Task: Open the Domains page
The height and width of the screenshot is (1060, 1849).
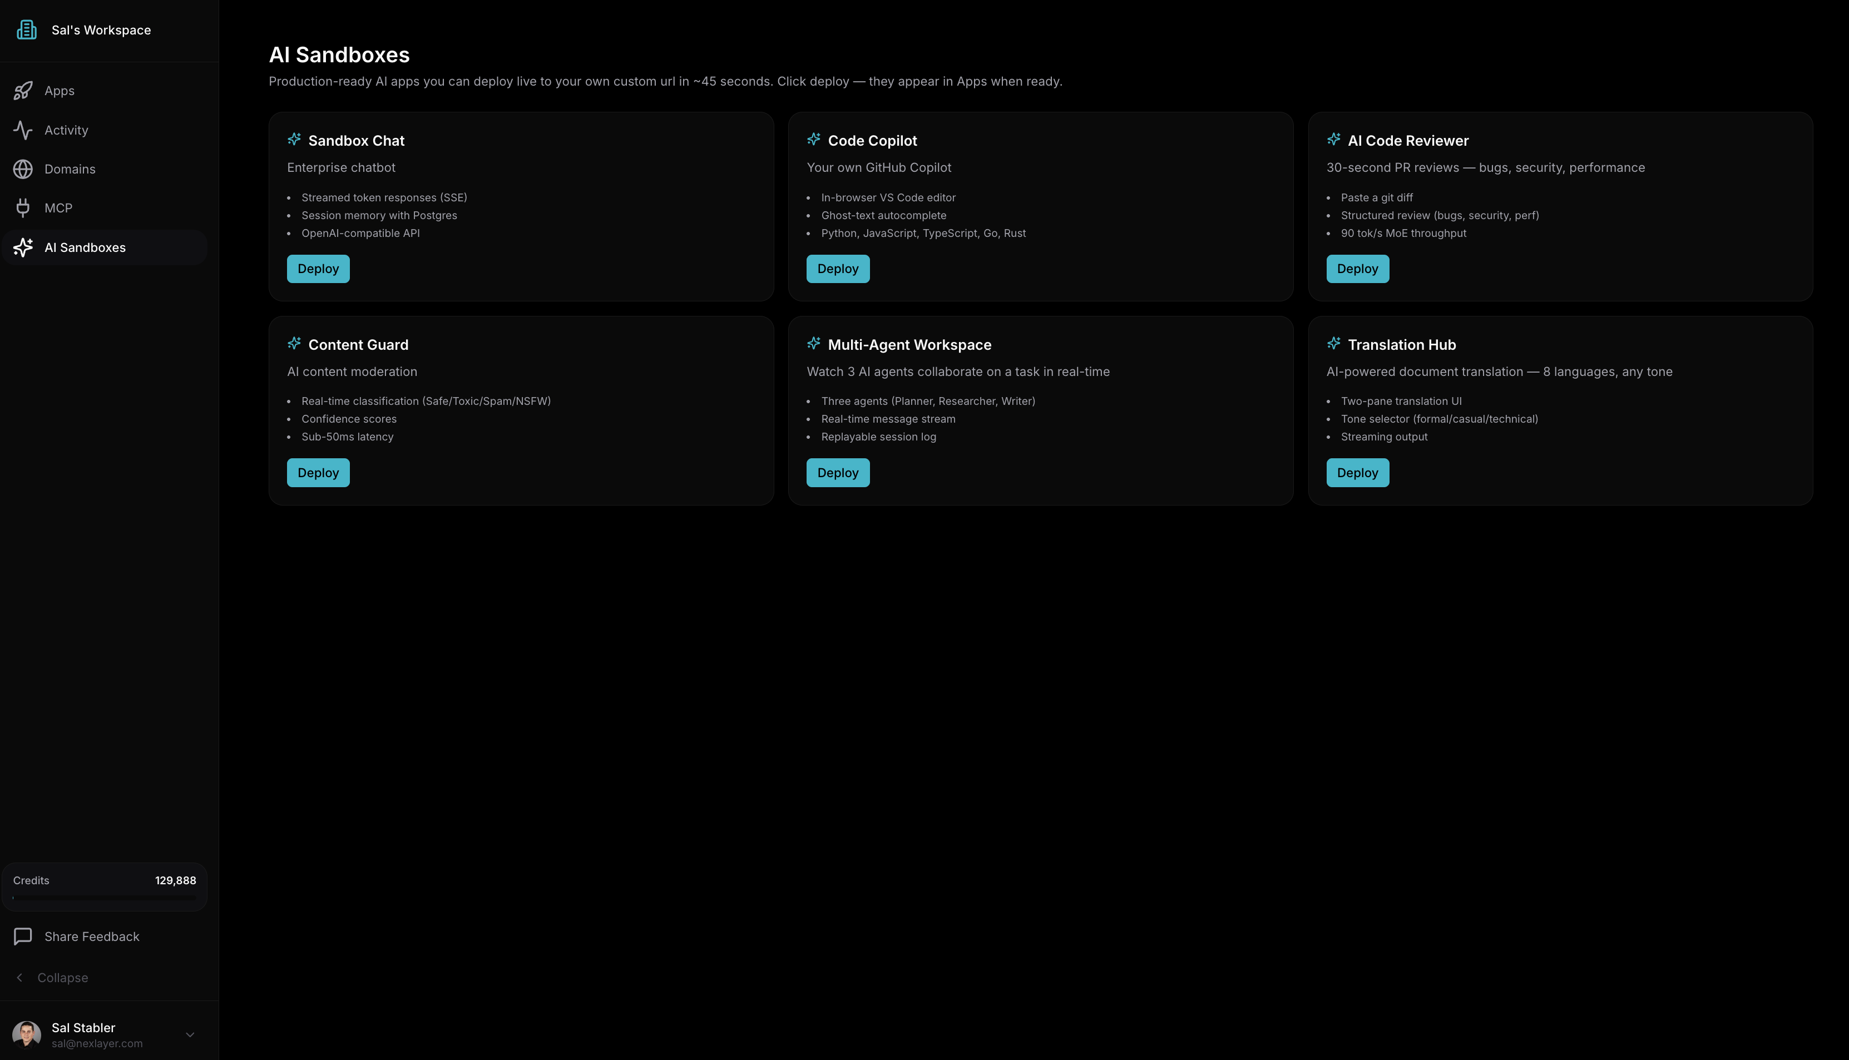Action: 105,169
